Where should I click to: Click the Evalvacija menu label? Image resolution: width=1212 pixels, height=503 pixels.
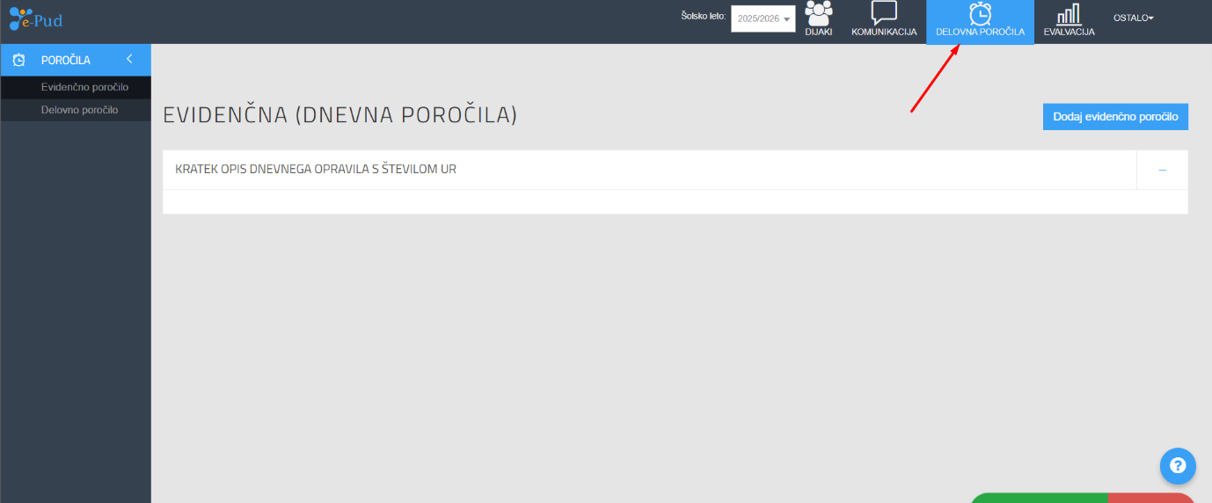tap(1069, 32)
